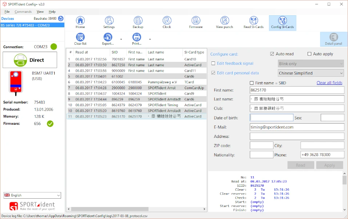Toggle the Auto read checkbox

point(272,54)
